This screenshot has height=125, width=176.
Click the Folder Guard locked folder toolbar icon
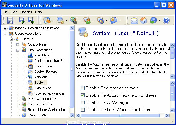coord(114,20)
